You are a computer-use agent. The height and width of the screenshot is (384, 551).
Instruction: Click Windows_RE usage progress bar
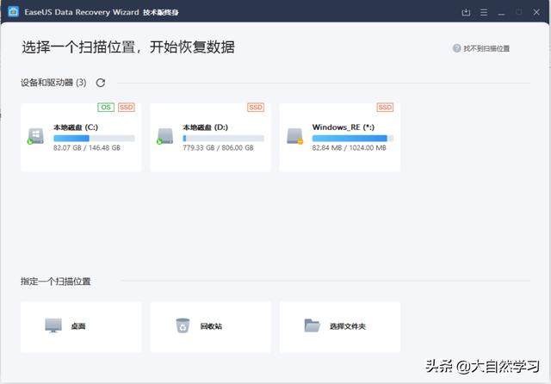click(x=352, y=138)
